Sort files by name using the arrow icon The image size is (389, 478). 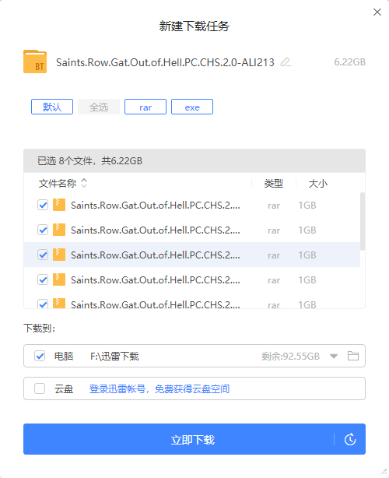click(84, 183)
